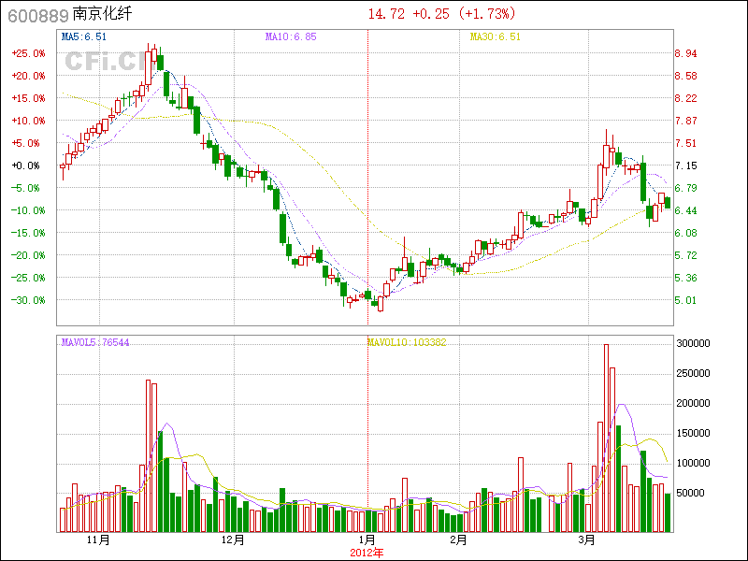Image resolution: width=748 pixels, height=561 pixels.
Task: Select the 3月 date marker
Action: point(586,540)
